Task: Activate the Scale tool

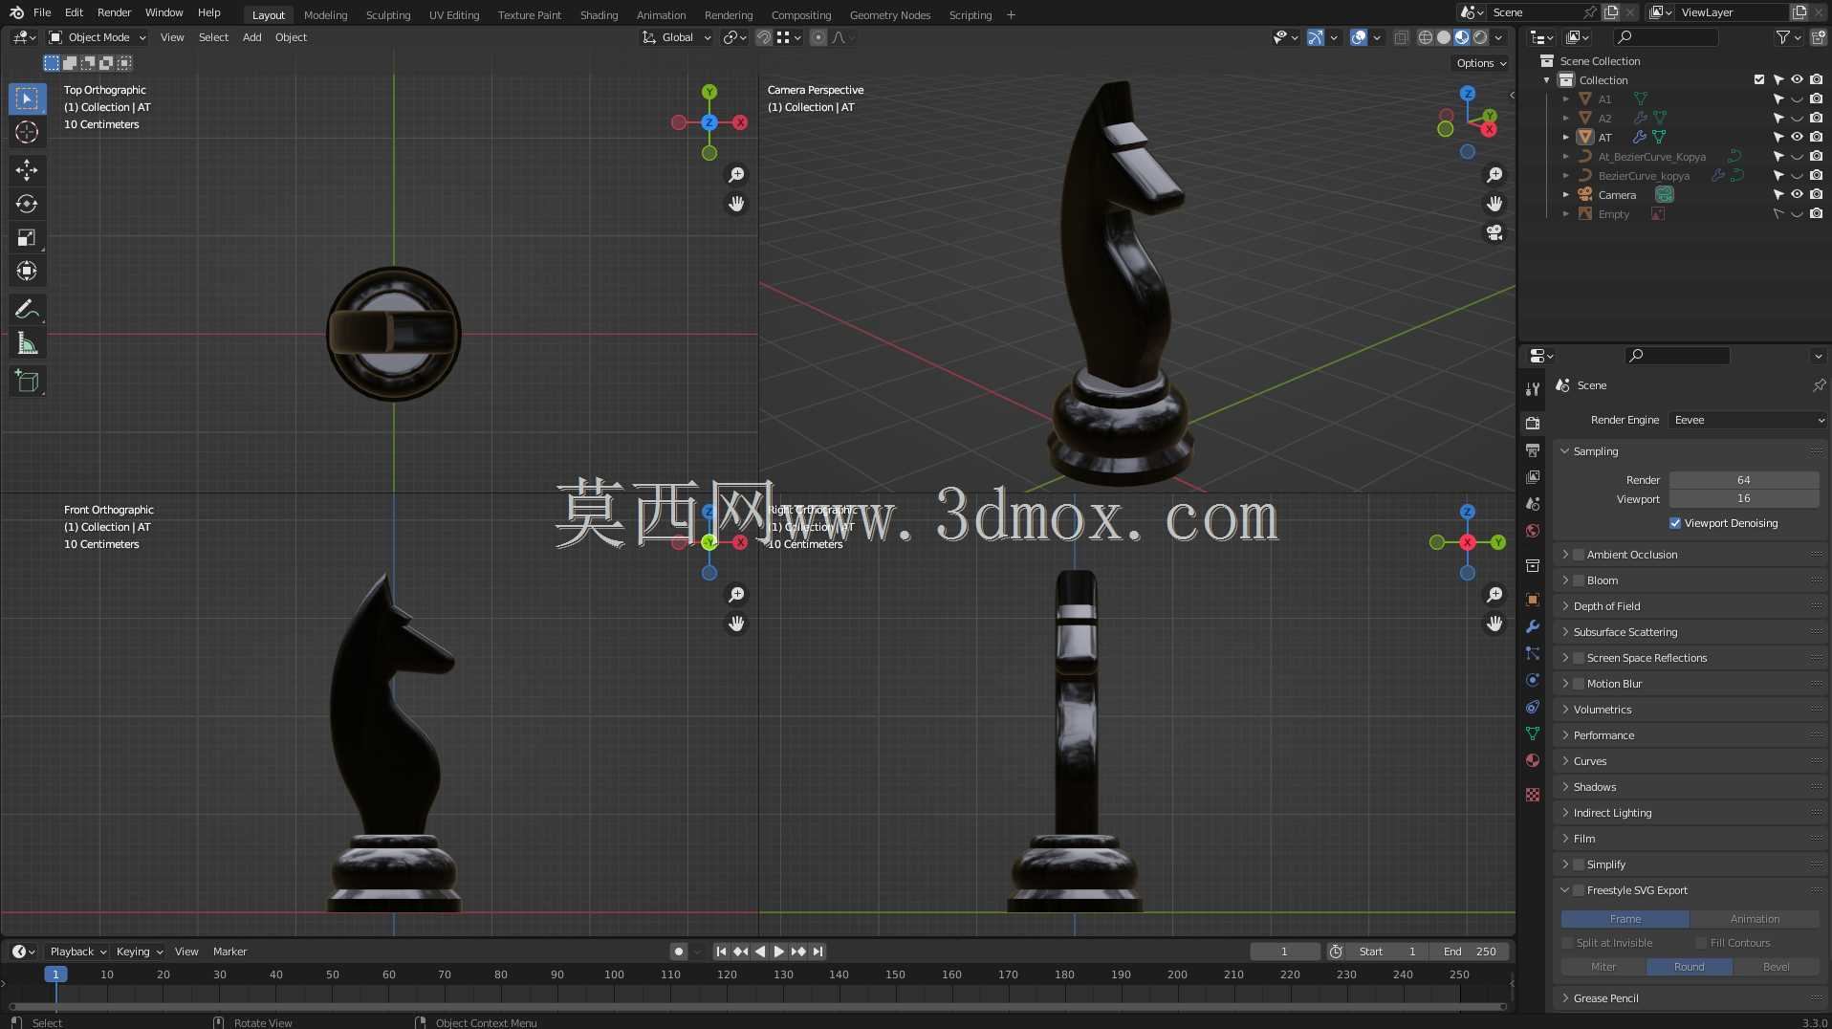Action: pos(27,237)
